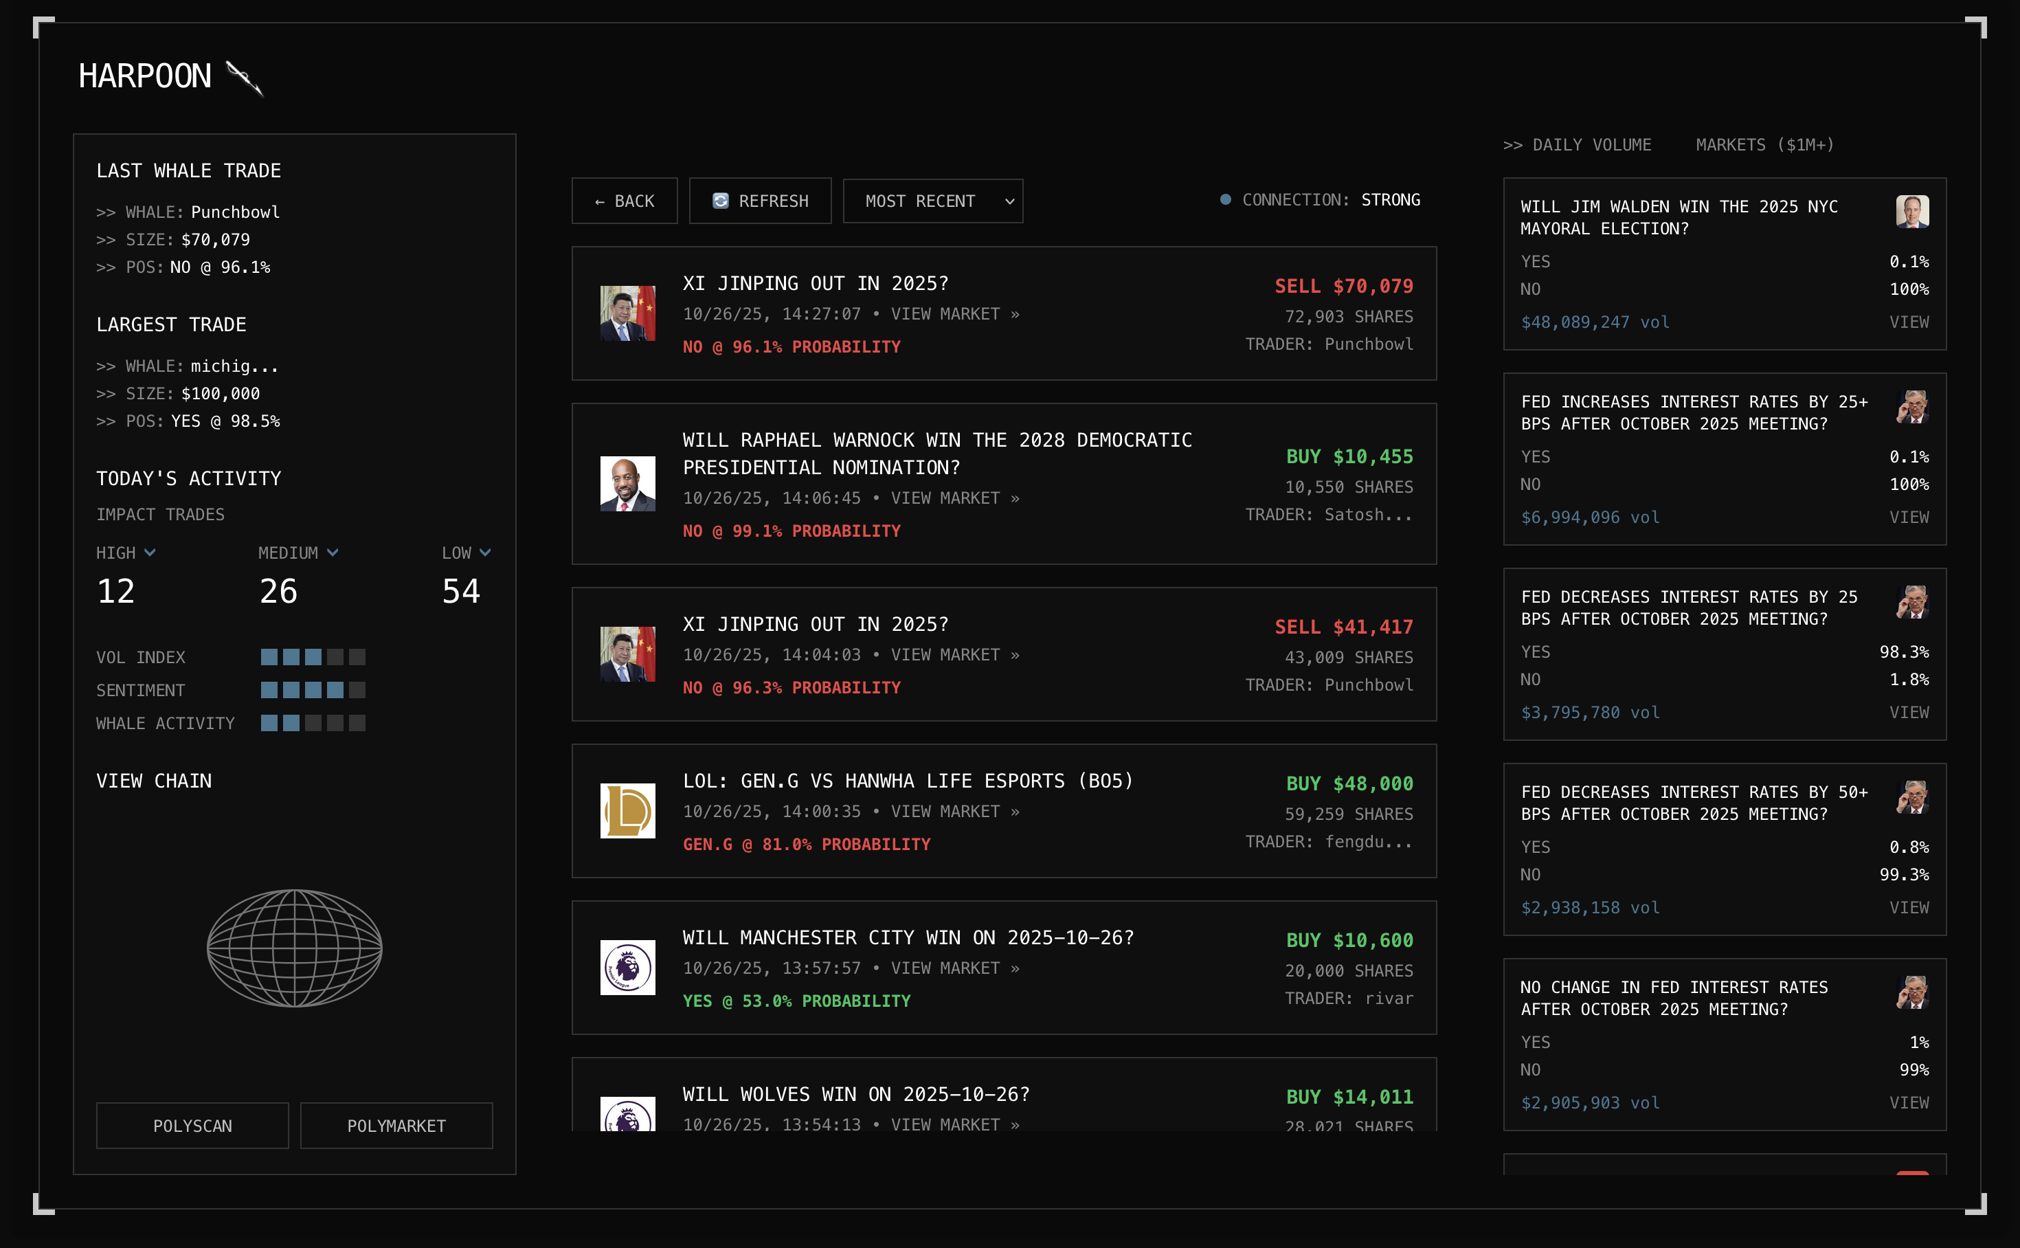Click the connection status indicator dot

[1225, 200]
